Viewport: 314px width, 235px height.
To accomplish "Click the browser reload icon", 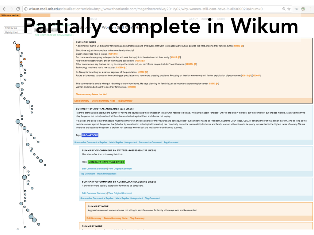I will click(x=18, y=9).
